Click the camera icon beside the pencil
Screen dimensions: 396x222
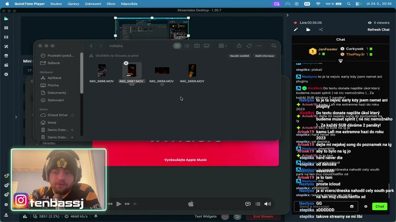tap(308, 30)
